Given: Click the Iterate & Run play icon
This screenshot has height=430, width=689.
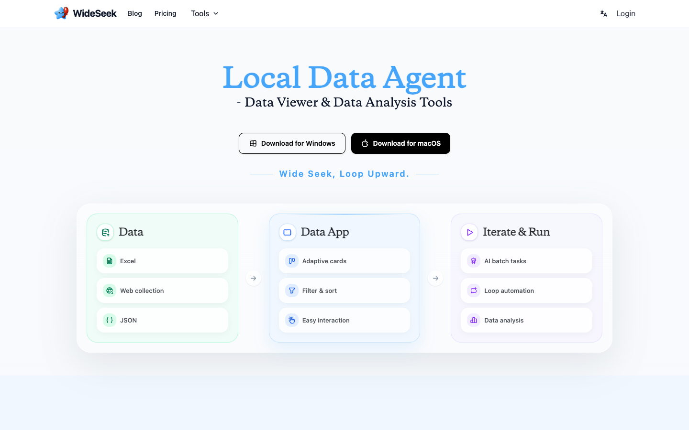Looking at the screenshot, I should click(469, 232).
